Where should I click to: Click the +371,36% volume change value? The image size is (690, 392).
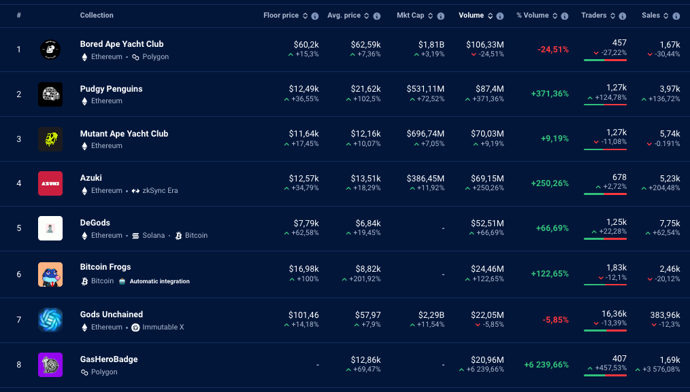(550, 94)
